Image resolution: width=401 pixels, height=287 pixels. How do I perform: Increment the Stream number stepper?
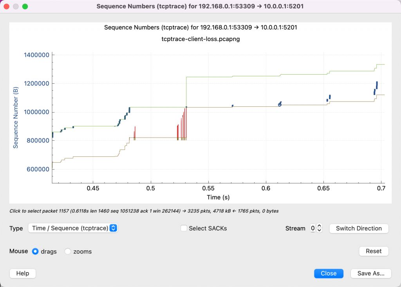coord(319,226)
